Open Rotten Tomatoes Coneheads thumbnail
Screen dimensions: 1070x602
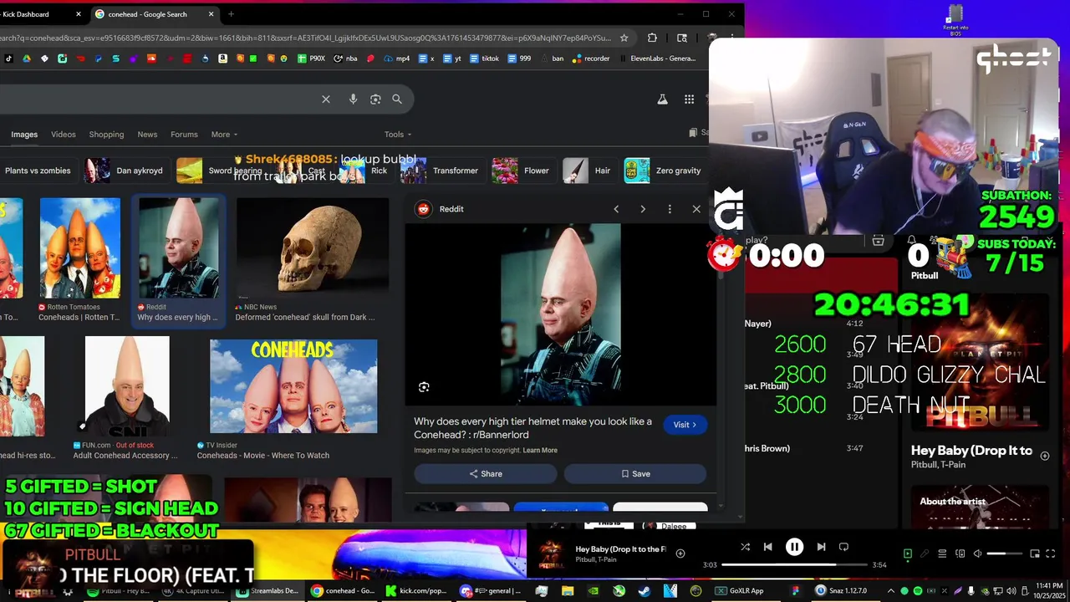[x=80, y=247]
